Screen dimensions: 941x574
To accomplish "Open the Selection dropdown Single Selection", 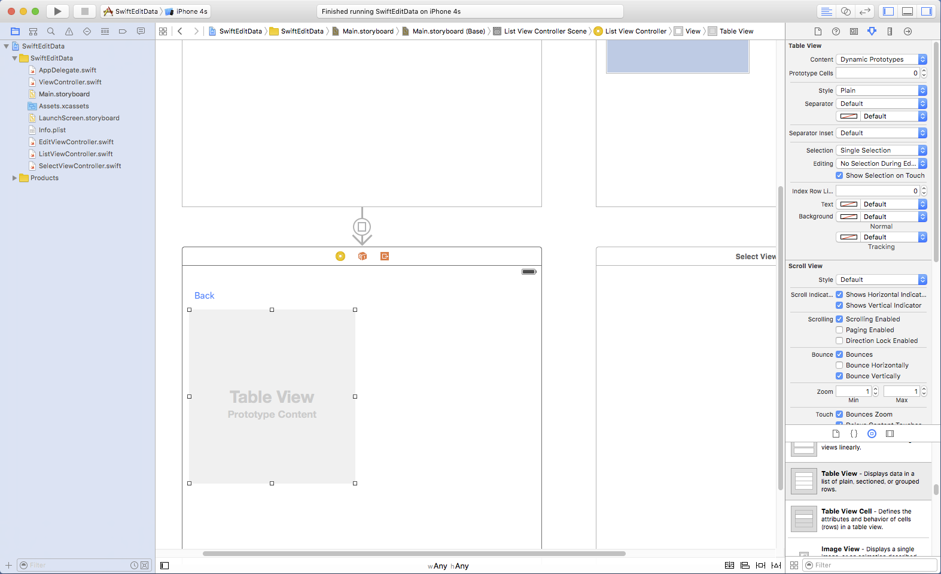I will pos(881,150).
